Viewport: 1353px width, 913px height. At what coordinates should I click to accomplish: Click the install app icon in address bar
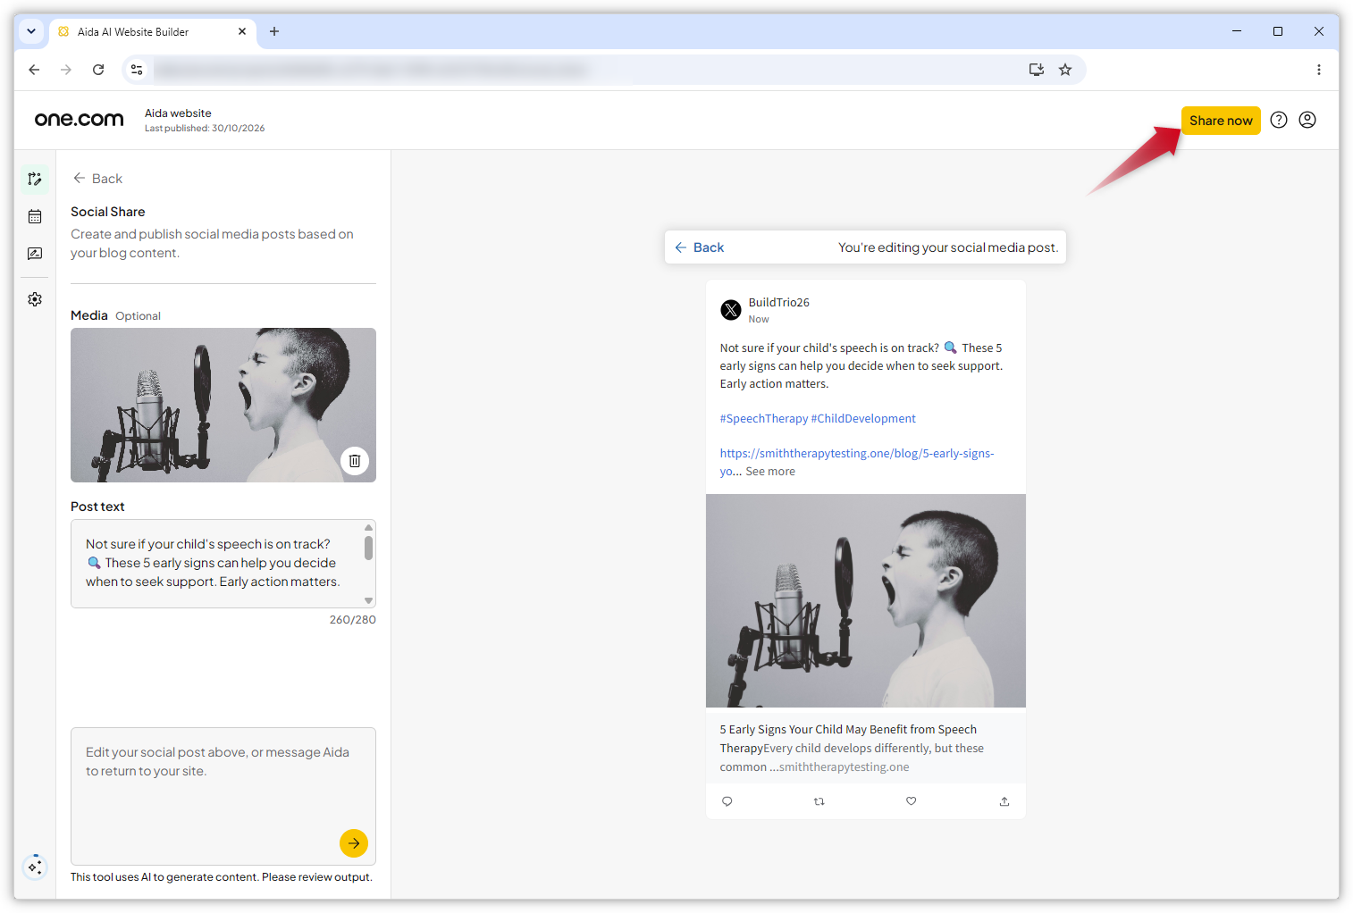coord(1037,70)
